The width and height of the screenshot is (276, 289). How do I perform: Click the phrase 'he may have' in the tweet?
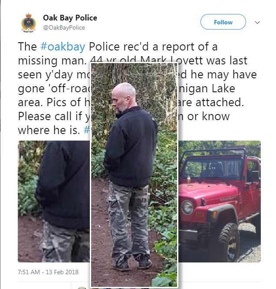[223, 75]
